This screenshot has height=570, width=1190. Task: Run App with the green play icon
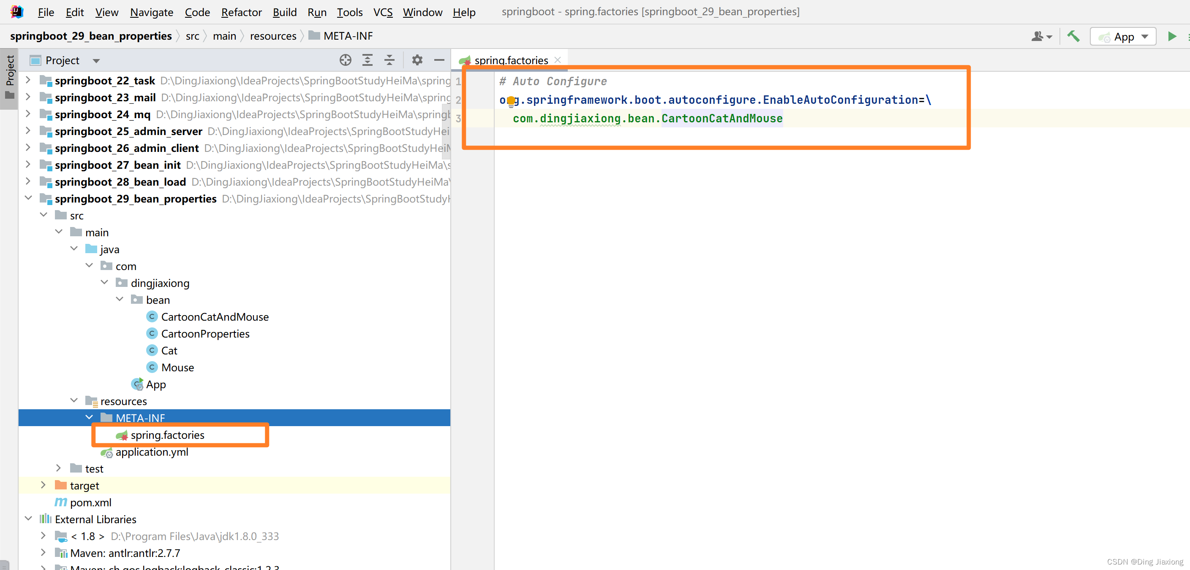pyautogui.click(x=1171, y=36)
